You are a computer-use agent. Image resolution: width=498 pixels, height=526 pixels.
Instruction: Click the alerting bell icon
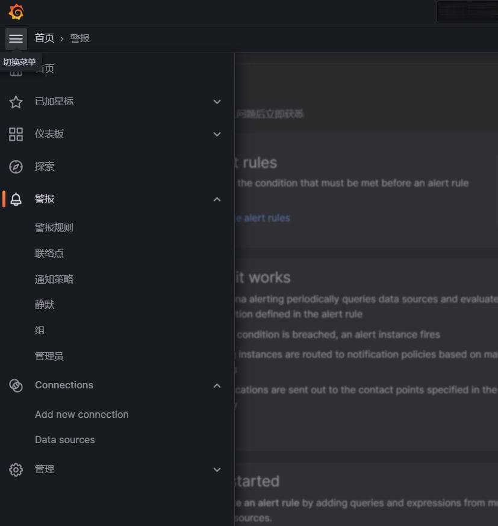pyautogui.click(x=16, y=199)
